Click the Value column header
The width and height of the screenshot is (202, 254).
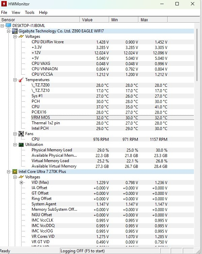[x=95, y=20]
